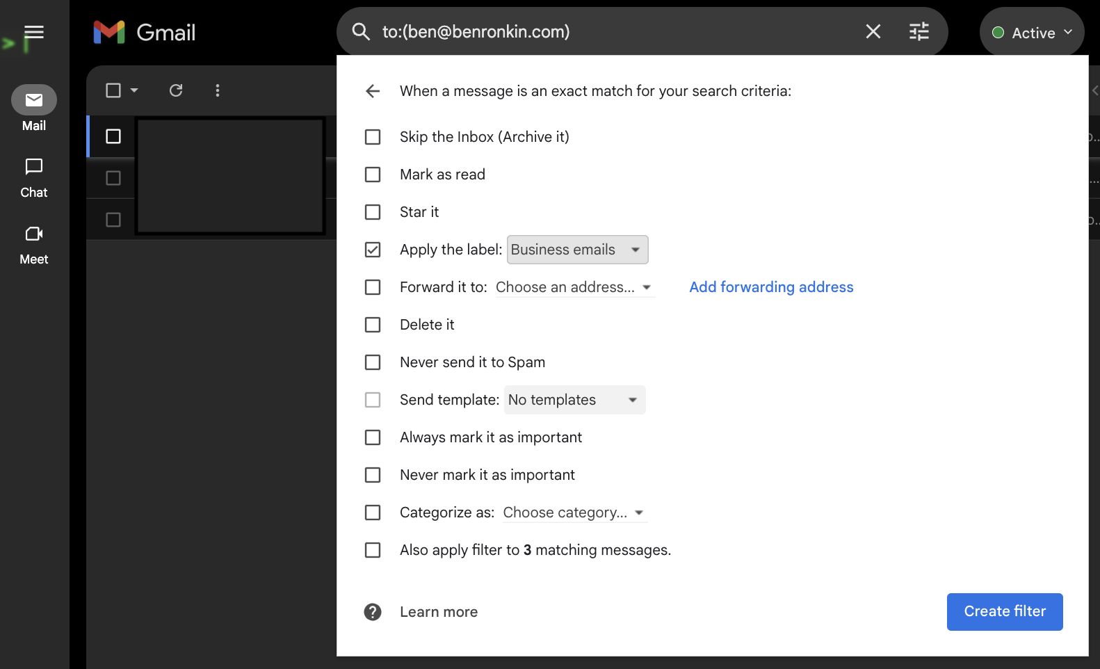The height and width of the screenshot is (669, 1100).
Task: Open the Meet section
Action: (x=34, y=245)
